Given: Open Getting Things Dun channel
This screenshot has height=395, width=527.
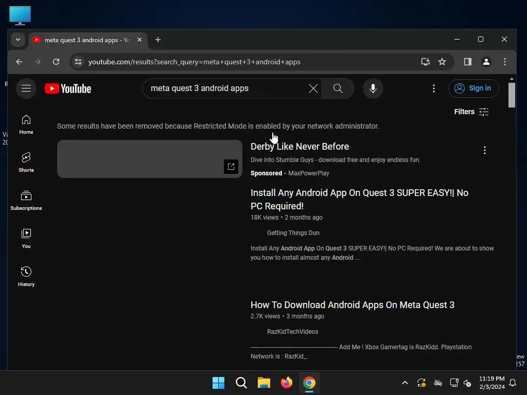Looking at the screenshot, I should 293,233.
